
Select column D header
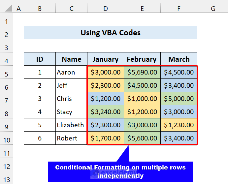pos(106,9)
